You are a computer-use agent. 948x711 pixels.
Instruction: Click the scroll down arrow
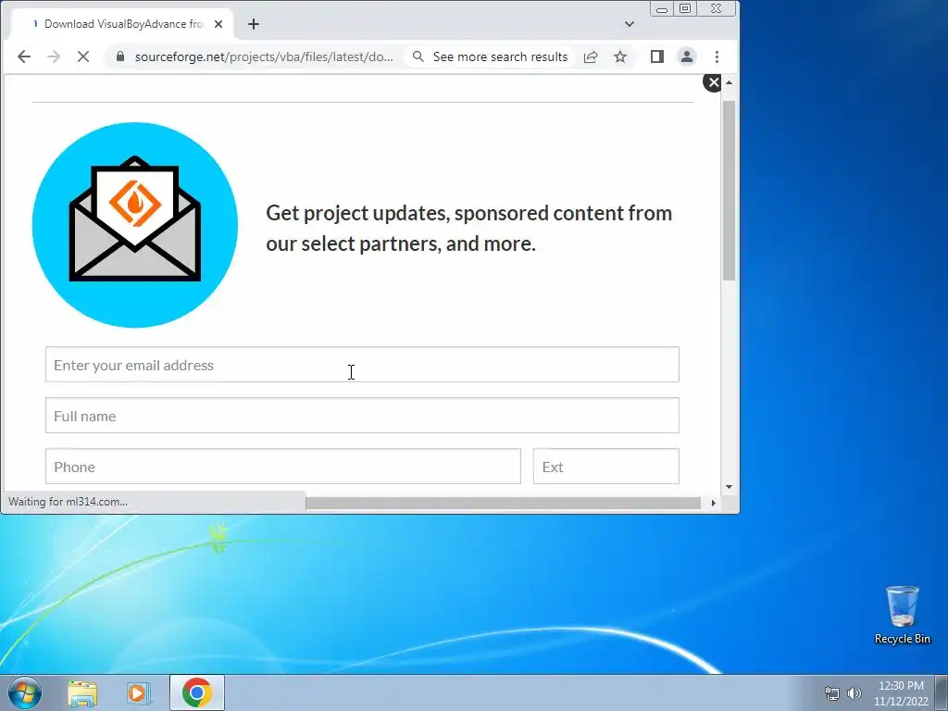click(730, 487)
